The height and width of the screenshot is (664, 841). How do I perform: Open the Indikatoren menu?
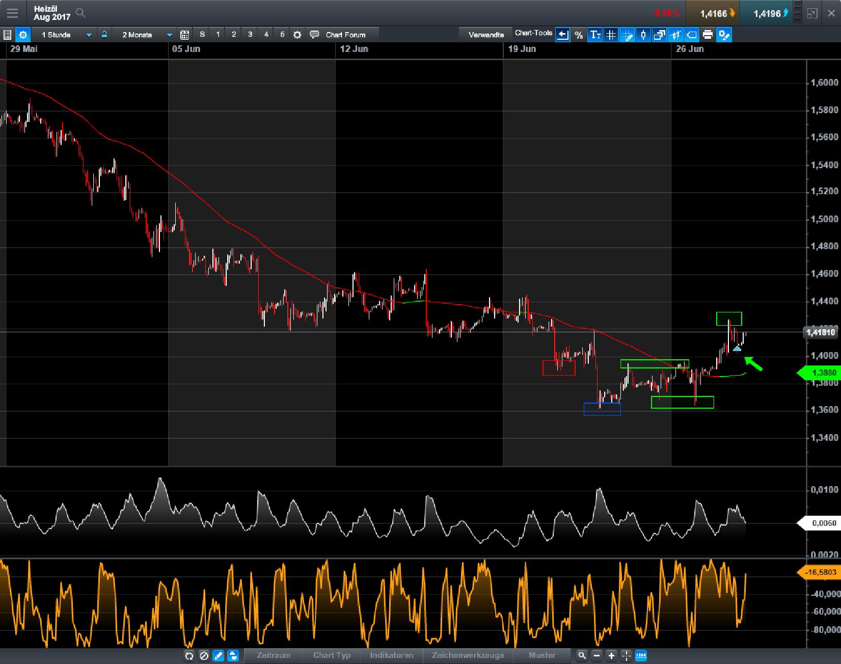tap(391, 656)
